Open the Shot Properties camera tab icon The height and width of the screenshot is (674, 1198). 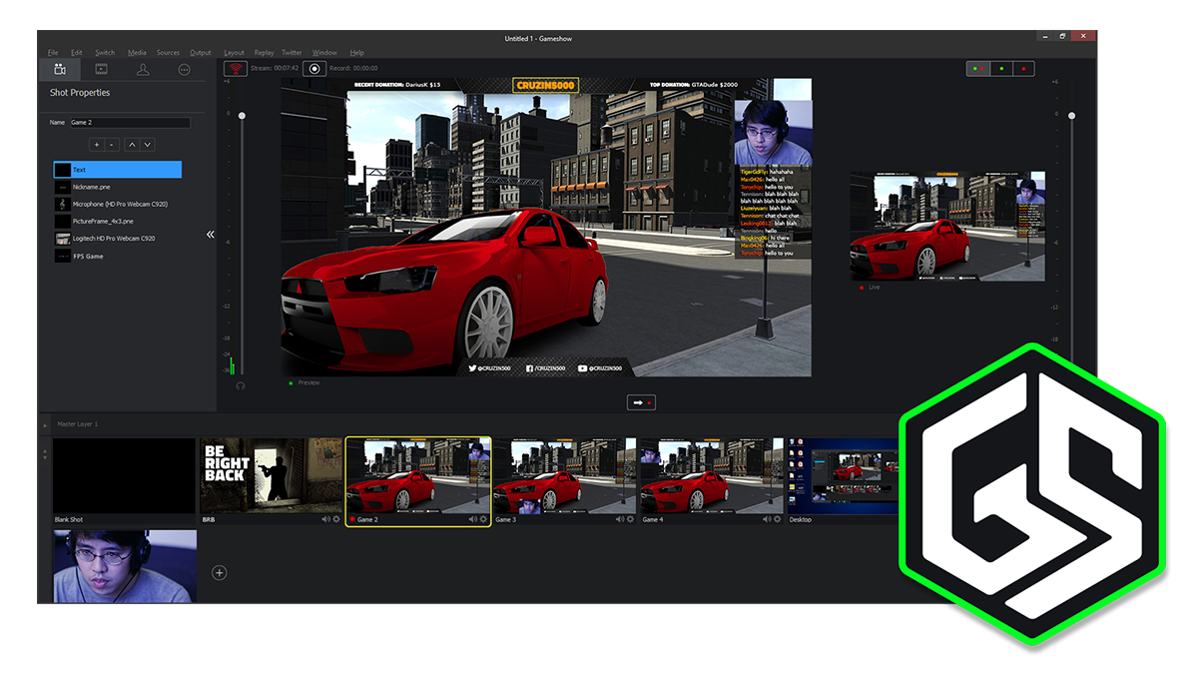[x=60, y=70]
